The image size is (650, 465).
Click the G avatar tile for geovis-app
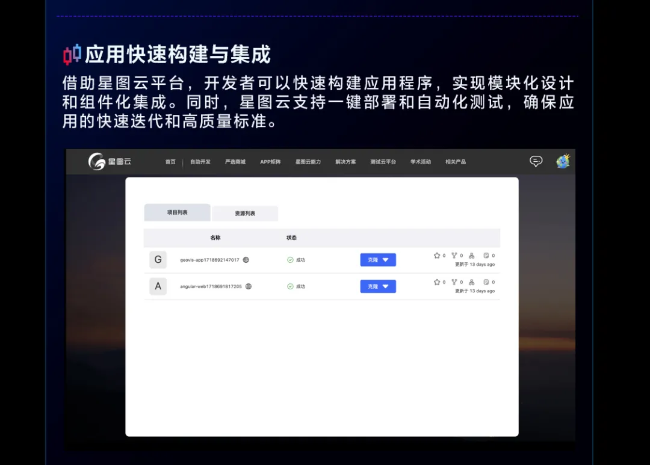[158, 260]
